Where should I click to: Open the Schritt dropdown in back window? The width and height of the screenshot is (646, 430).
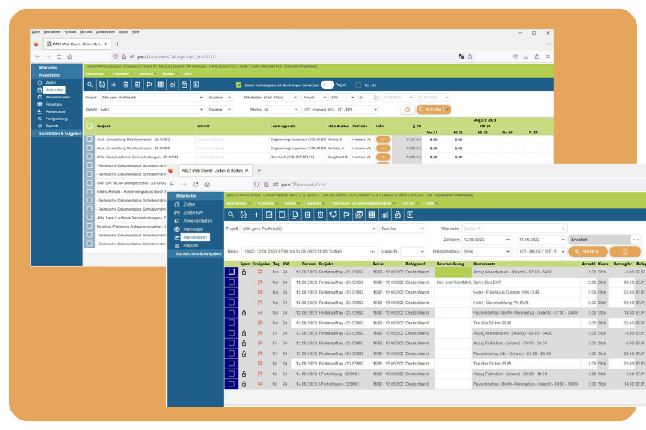coord(145,108)
